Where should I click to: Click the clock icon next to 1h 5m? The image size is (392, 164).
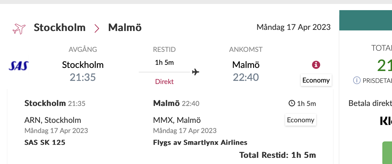291,103
